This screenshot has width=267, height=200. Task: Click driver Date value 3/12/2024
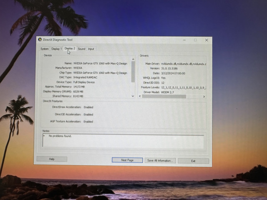pyautogui.click(x=173, y=73)
